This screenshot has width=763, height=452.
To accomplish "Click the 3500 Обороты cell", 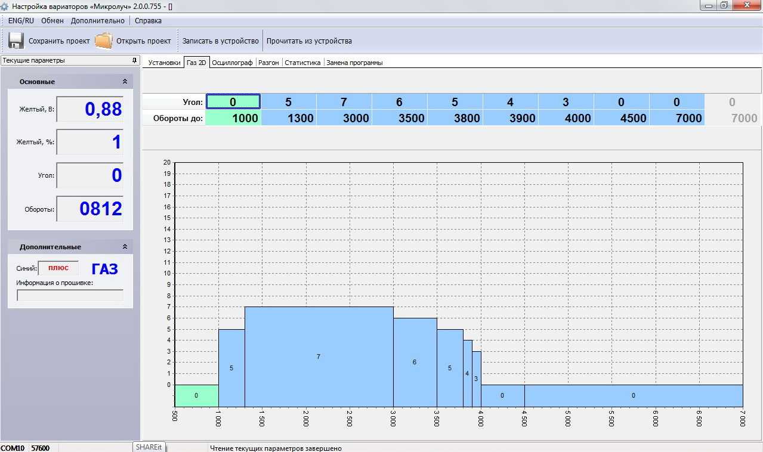I will click(x=400, y=118).
